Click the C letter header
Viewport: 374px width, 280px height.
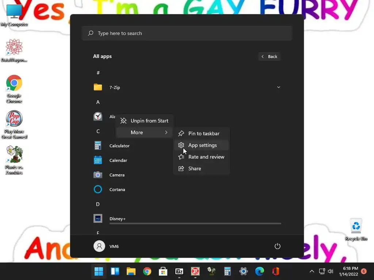98,131
